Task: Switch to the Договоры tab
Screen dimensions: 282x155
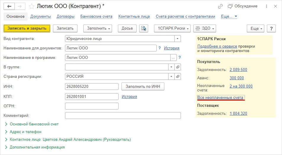Action: pos(65,17)
